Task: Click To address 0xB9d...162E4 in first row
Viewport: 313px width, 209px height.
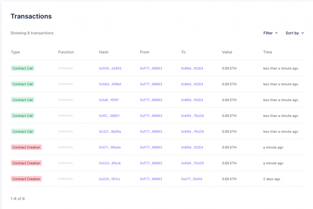Action: pos(192,68)
